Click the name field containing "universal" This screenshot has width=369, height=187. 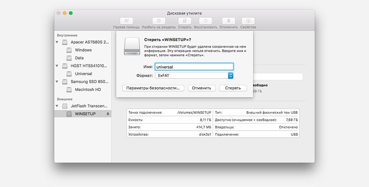click(x=194, y=67)
